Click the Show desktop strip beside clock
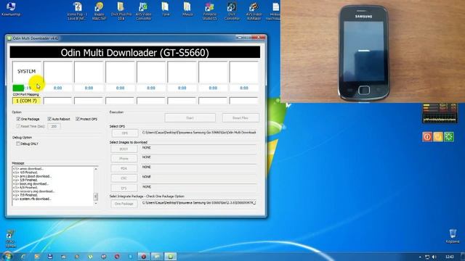This screenshot has height=261, width=465. click(463, 257)
